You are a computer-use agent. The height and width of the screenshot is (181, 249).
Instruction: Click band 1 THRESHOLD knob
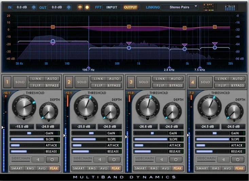point(24,107)
